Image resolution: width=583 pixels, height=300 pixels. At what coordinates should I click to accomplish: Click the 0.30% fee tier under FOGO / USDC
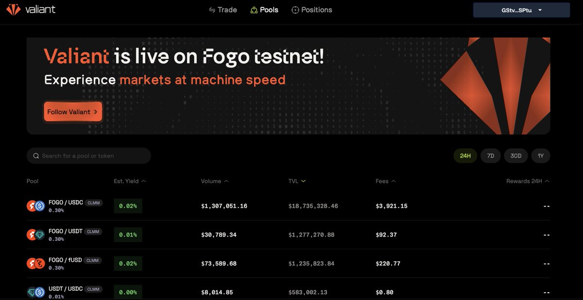(56, 210)
